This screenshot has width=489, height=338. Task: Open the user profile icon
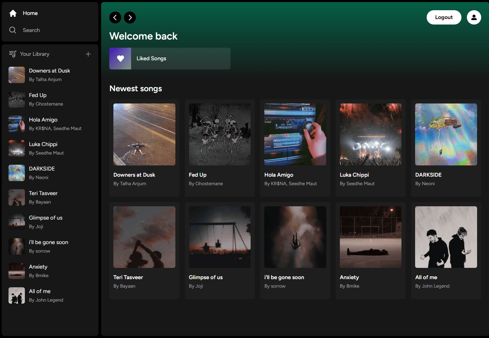tap(474, 17)
